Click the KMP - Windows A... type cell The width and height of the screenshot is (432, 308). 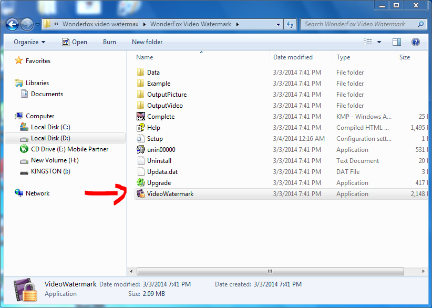364,117
